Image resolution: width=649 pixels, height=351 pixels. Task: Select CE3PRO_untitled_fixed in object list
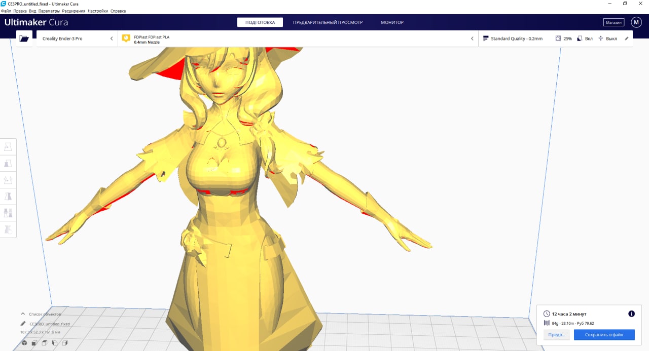click(50, 324)
